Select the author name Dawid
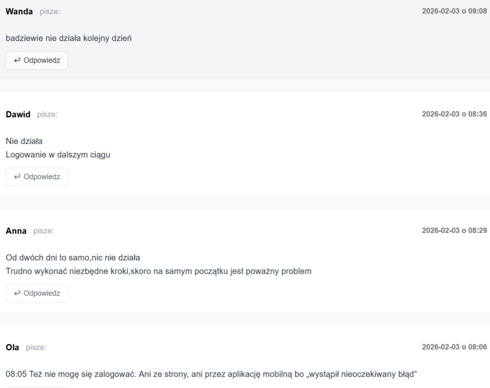The height and width of the screenshot is (388, 490). 18,114
